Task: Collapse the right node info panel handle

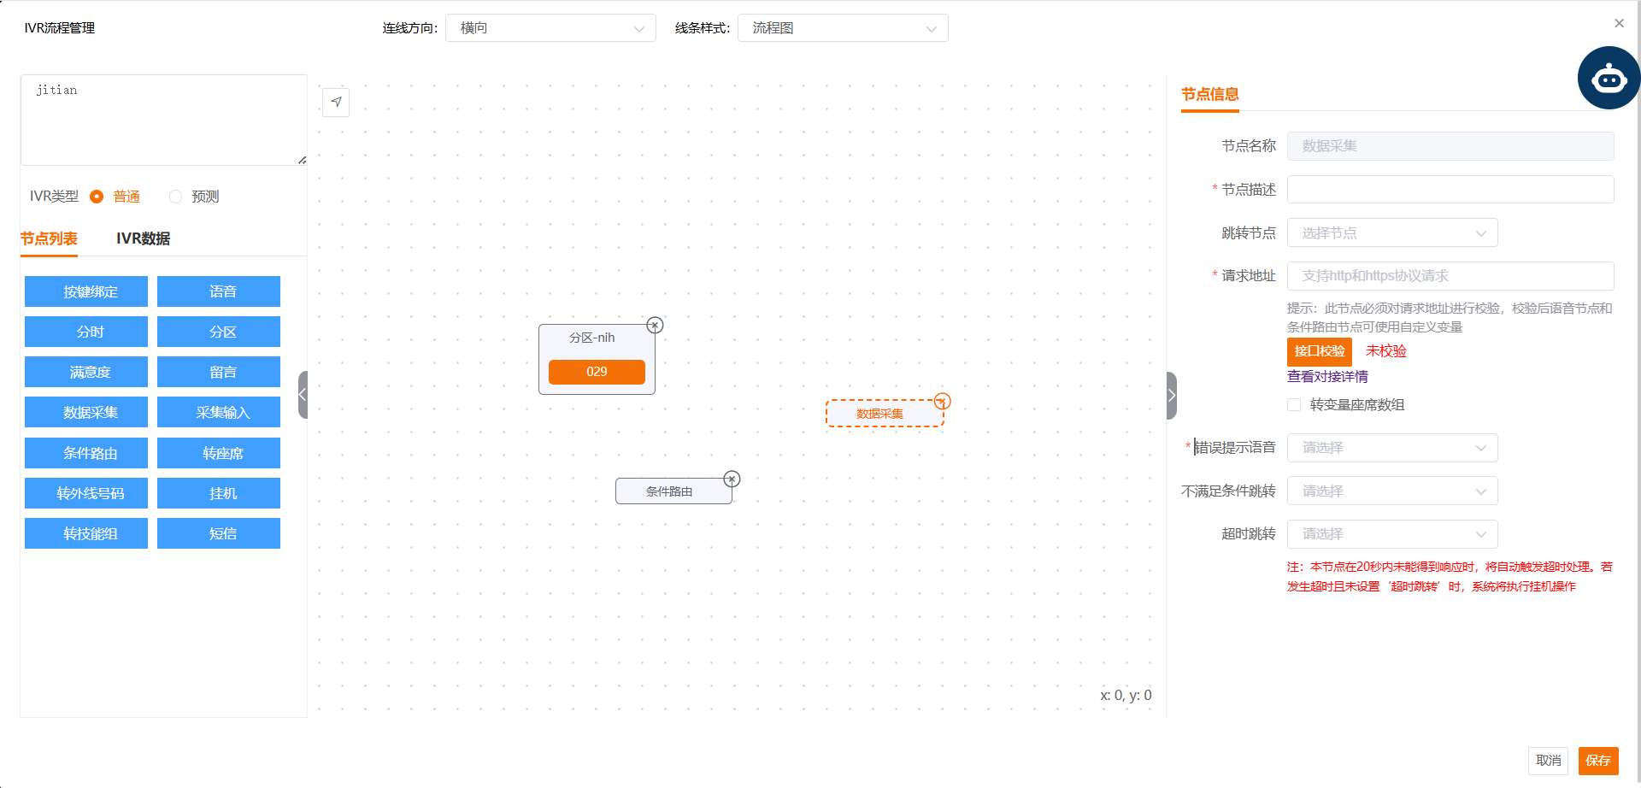Action: click(1172, 396)
